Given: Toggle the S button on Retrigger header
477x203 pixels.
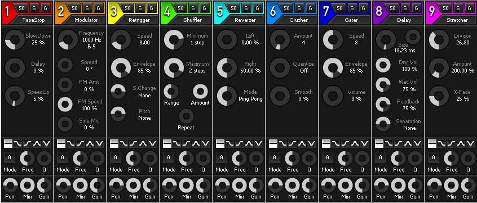Looking at the screenshot, I should 140,8.
